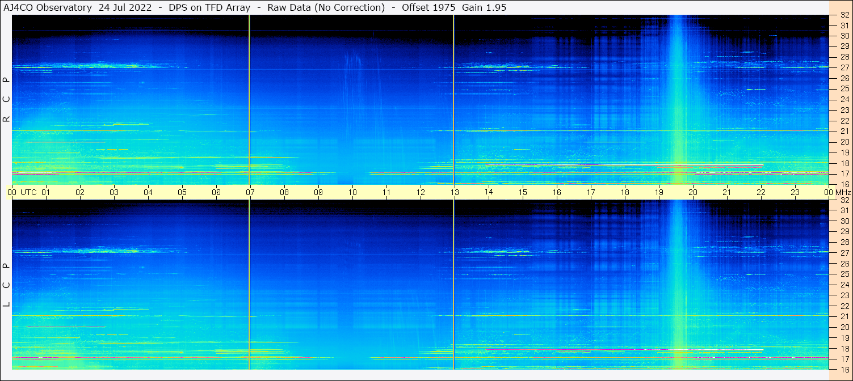Click the 30 MHz label of RCP scale
This screenshot has height=381, width=853.
844,36
